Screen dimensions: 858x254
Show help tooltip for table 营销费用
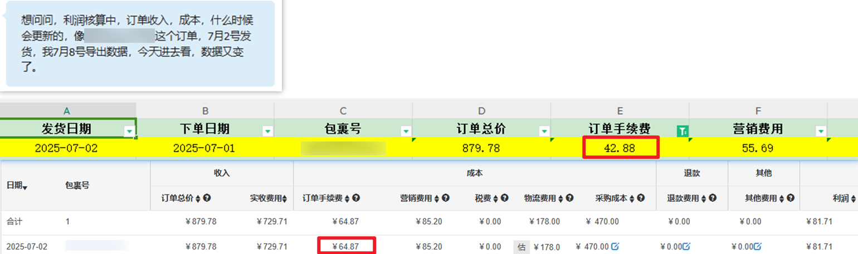[446, 198]
